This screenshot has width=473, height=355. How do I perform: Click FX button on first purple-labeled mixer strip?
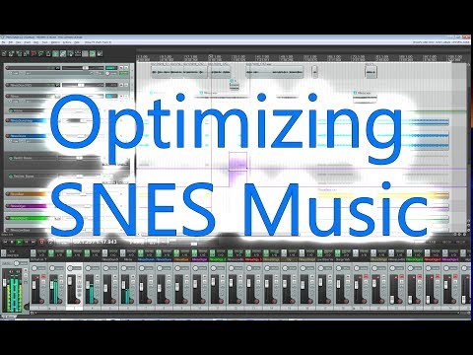[194, 253]
